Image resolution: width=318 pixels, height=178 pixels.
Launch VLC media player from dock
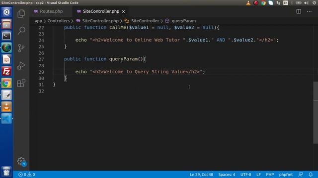6,107
